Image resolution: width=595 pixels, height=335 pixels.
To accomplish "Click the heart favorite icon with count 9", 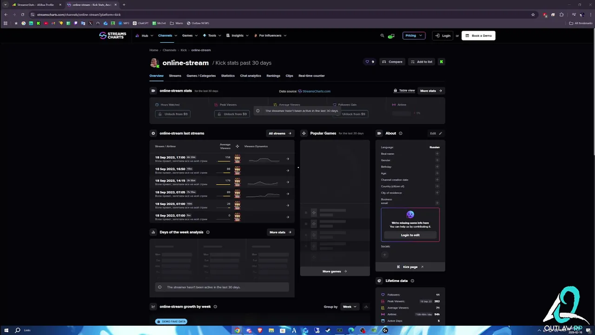I will pos(370,62).
